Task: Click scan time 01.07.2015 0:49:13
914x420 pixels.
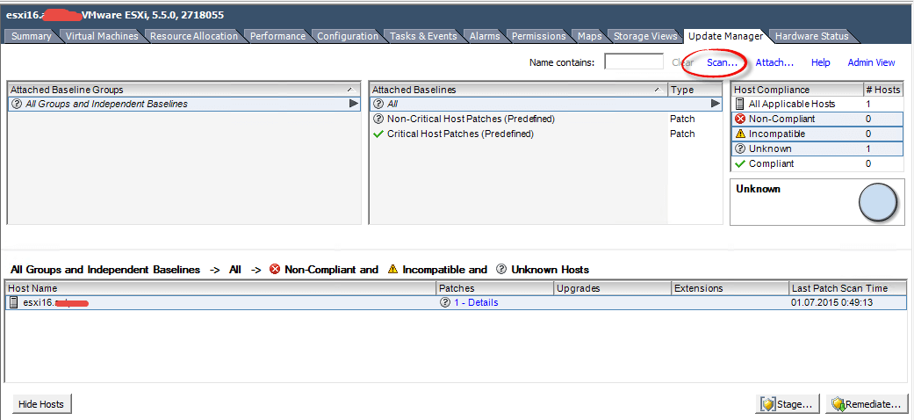Action: (831, 303)
